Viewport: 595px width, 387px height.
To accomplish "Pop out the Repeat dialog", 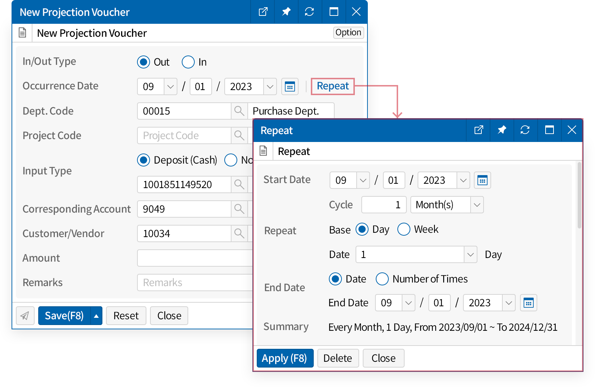I will pos(478,130).
